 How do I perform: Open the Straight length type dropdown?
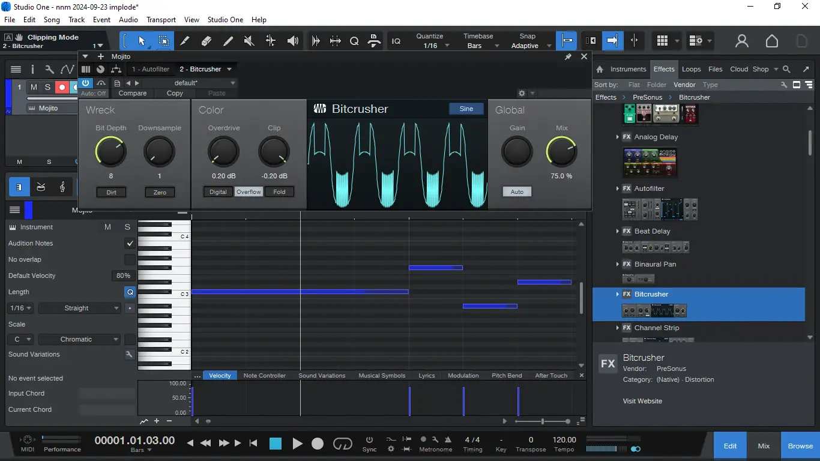[80, 308]
